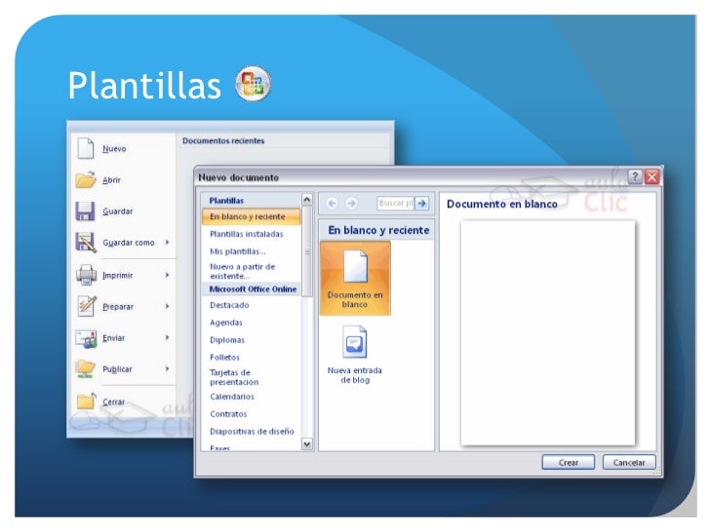Choose Imprimir menu entry
The height and width of the screenshot is (532, 710).
click(x=117, y=275)
